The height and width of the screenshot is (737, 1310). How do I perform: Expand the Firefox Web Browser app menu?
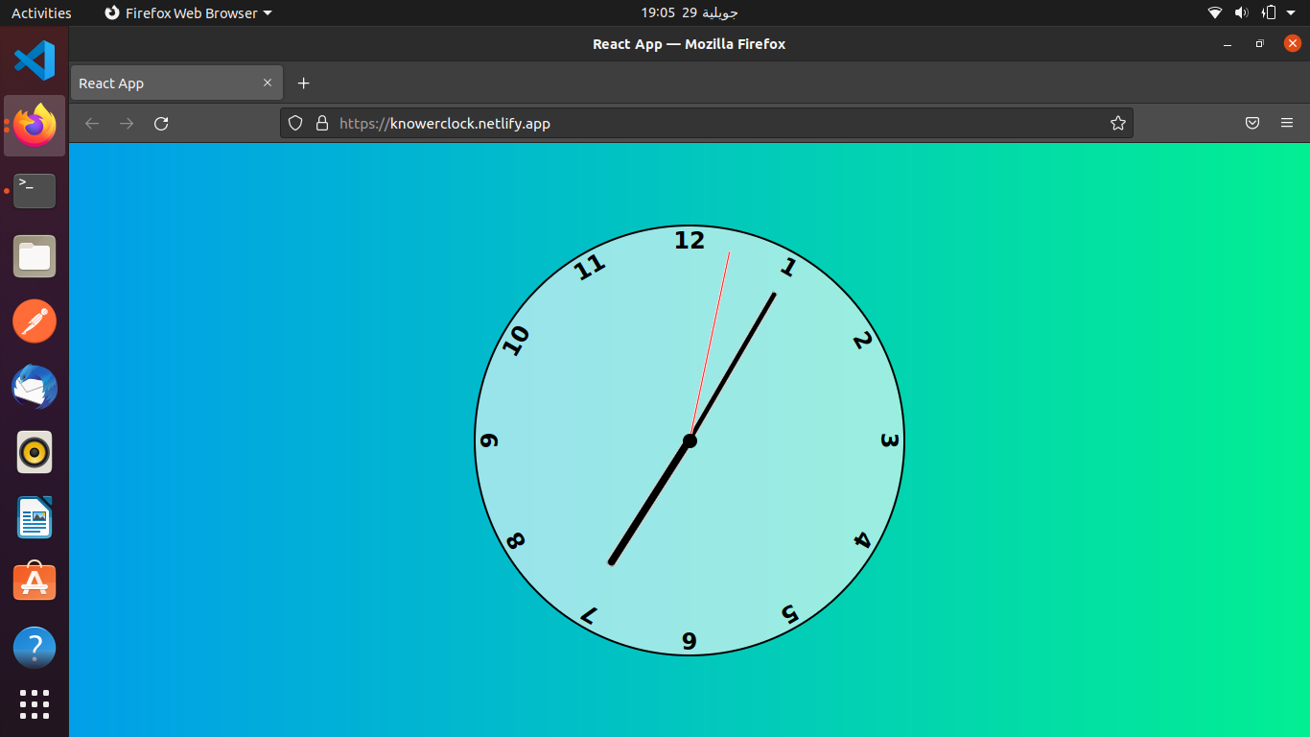pyautogui.click(x=189, y=12)
